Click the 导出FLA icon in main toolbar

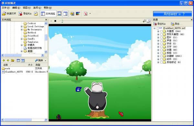[x=25, y=14]
